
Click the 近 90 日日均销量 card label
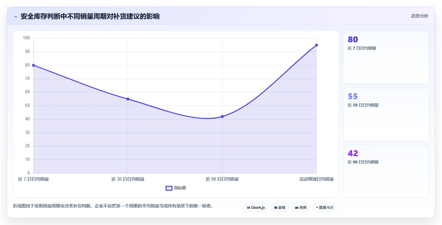point(363,162)
